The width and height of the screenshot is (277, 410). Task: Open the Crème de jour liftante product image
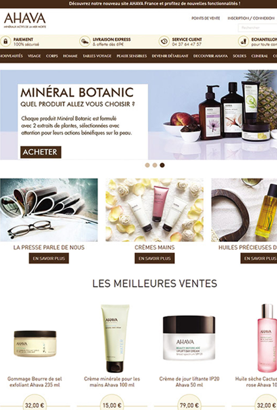pos(189,338)
